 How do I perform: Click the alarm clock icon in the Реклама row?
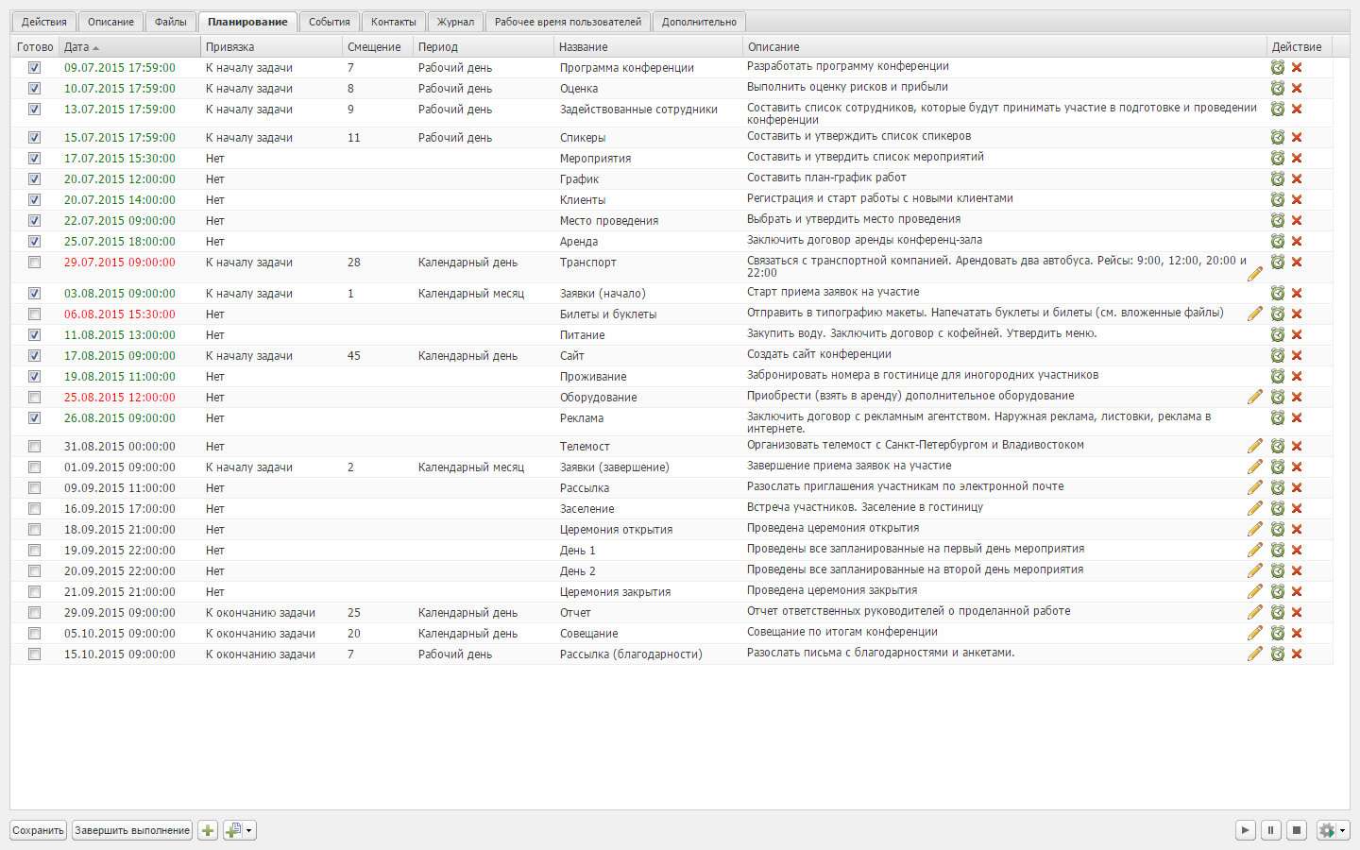click(x=1278, y=417)
